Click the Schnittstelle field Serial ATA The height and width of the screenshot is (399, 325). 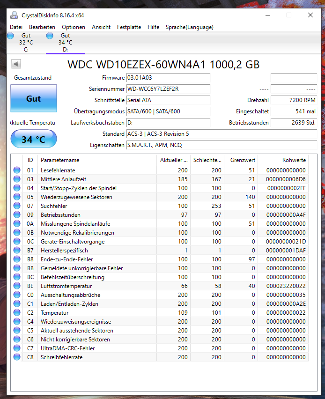coord(168,100)
